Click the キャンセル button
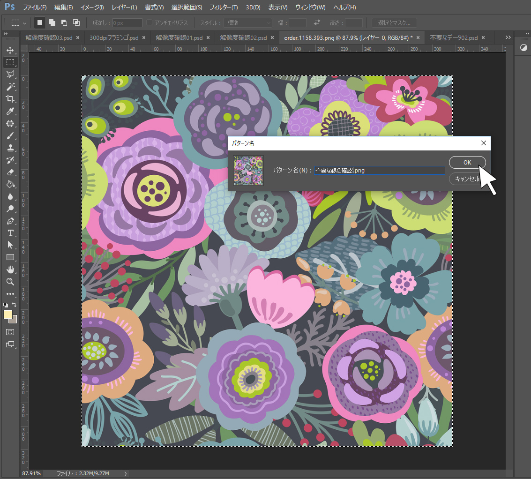The width and height of the screenshot is (531, 479). 467,179
